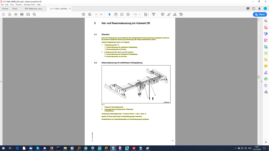Open Skype from the taskbar

coord(38,148)
